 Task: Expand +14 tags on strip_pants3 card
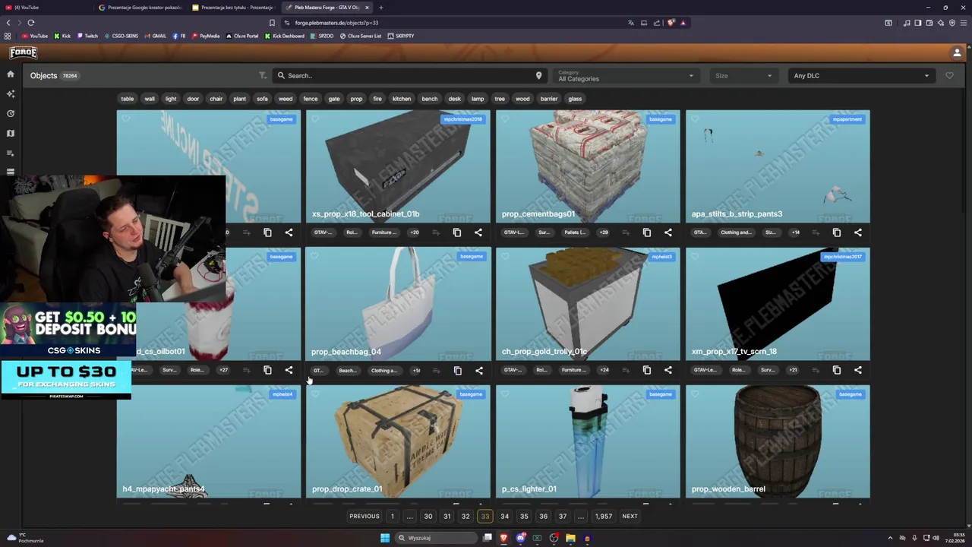pyautogui.click(x=795, y=232)
